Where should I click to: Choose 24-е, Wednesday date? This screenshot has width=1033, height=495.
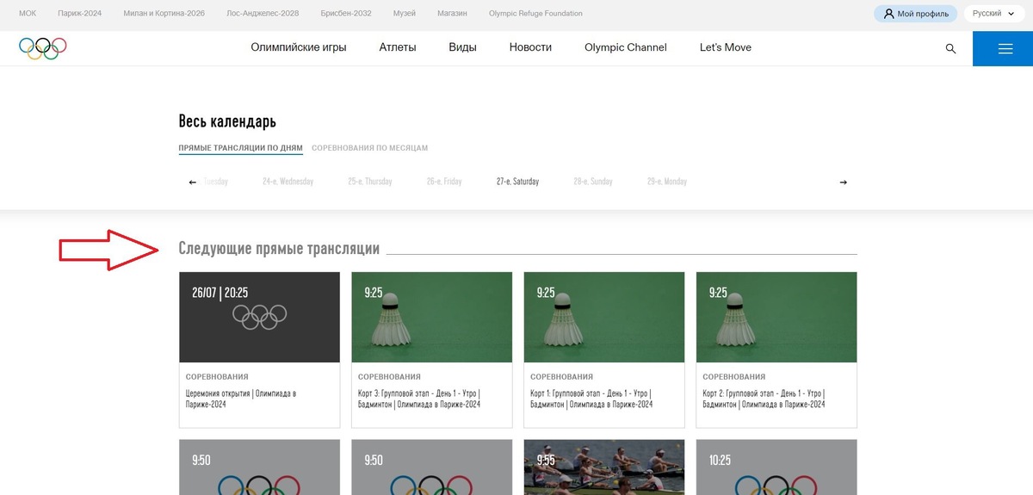[288, 182]
